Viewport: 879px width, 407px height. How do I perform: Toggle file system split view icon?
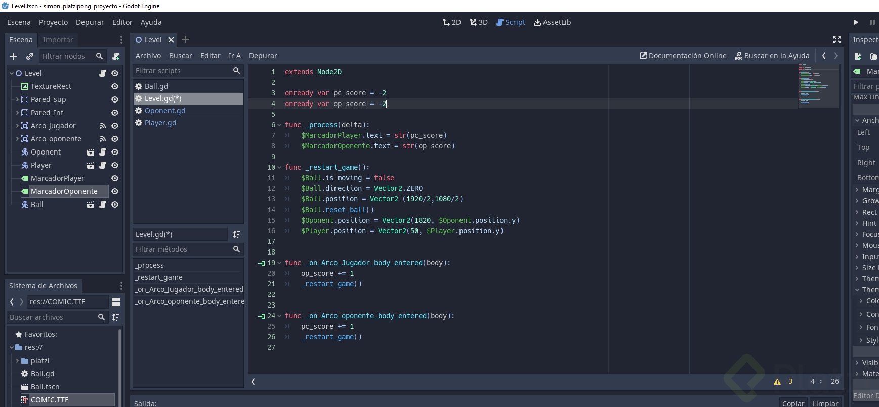116,302
